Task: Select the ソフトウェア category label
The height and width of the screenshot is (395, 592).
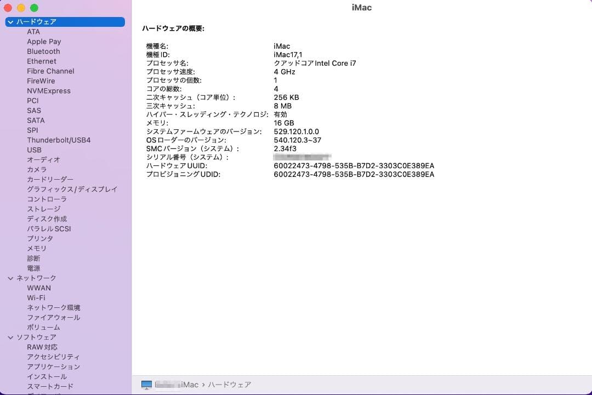Action: (x=36, y=337)
